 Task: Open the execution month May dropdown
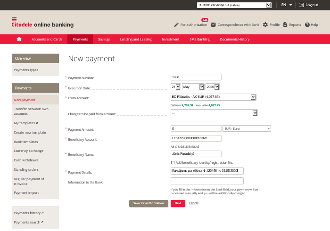(x=201, y=87)
